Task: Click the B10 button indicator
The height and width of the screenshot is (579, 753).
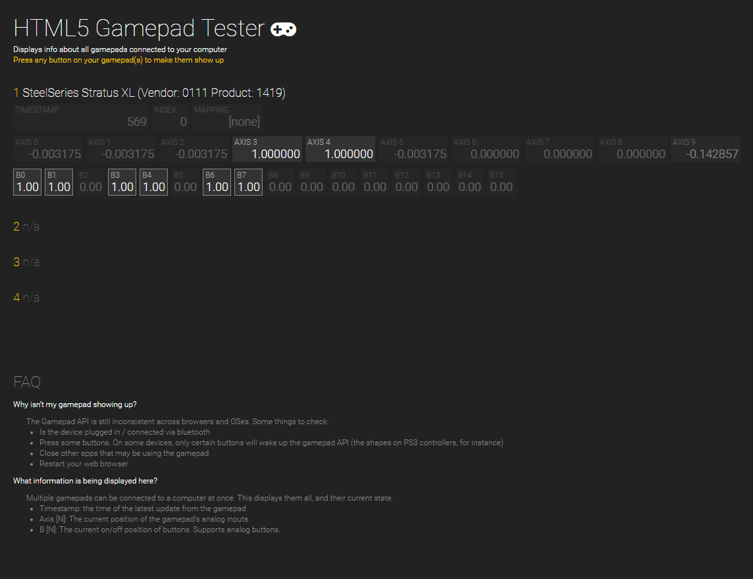Action: pos(344,182)
